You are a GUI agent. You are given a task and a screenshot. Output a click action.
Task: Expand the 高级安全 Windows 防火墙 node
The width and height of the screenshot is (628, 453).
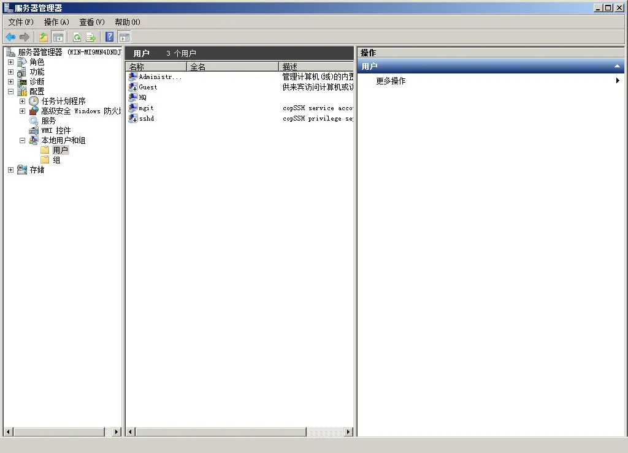(x=23, y=111)
